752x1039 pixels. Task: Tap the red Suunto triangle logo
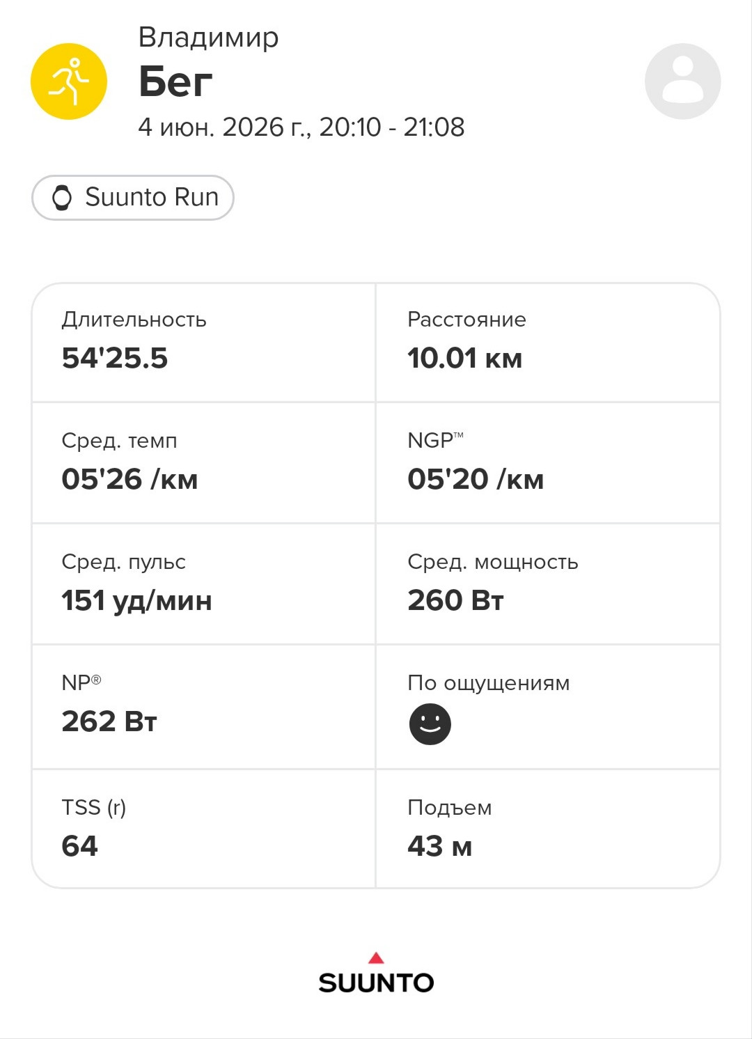pyautogui.click(x=376, y=958)
